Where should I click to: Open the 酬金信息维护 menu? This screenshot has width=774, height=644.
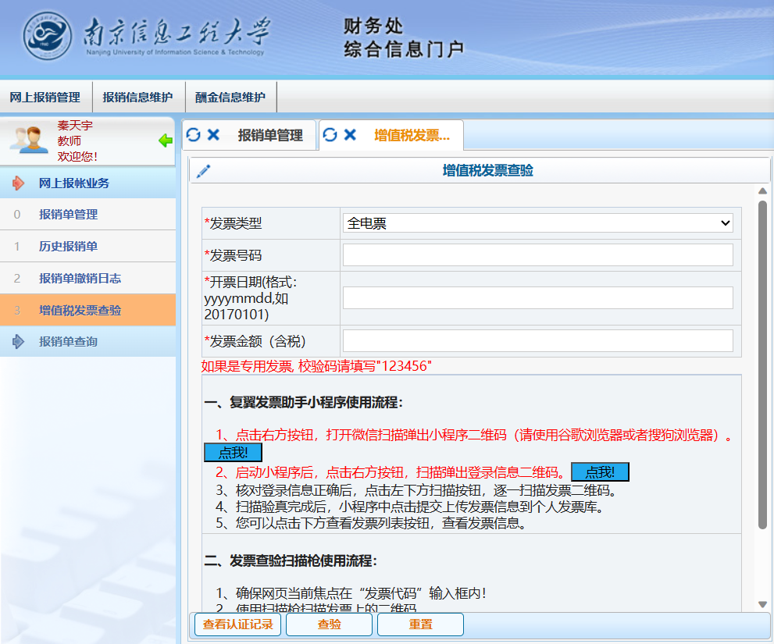[230, 98]
